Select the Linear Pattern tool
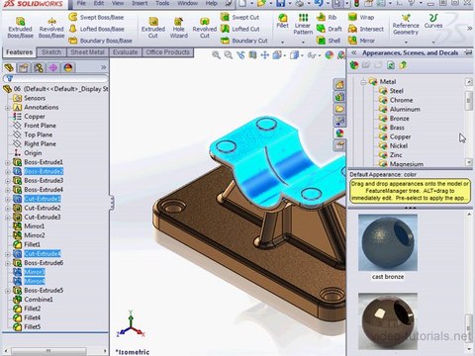This screenshot has height=356, width=475. click(303, 25)
